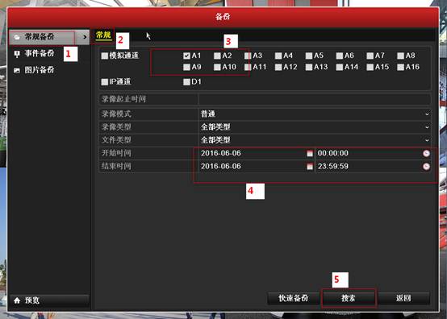Check the A12 channel checkbox
This screenshot has width=447, height=319.
278,67
